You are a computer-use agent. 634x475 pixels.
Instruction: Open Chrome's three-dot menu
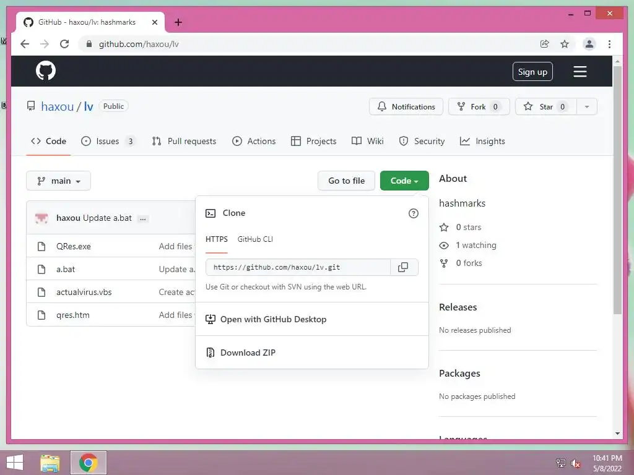tap(609, 44)
